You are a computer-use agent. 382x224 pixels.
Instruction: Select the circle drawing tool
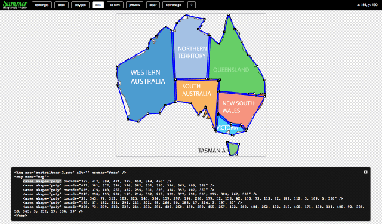coord(61,5)
